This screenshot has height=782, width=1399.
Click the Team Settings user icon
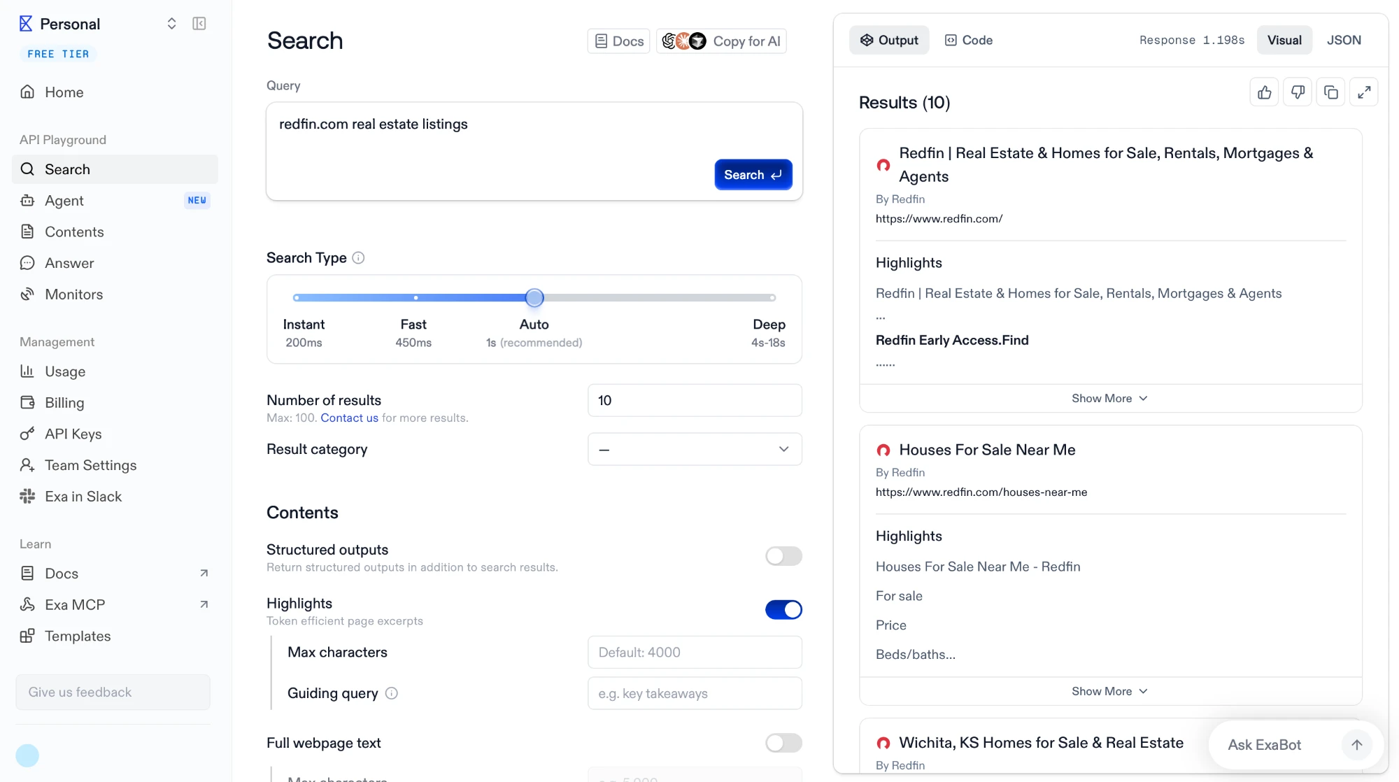pos(27,465)
